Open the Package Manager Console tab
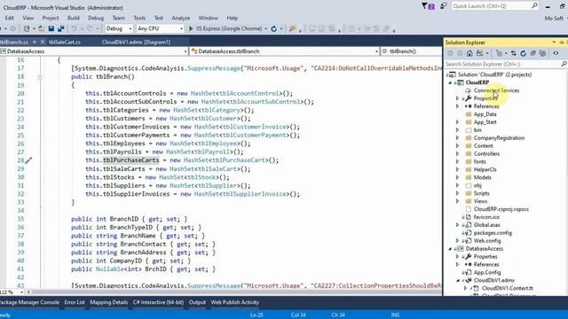 (x=29, y=302)
